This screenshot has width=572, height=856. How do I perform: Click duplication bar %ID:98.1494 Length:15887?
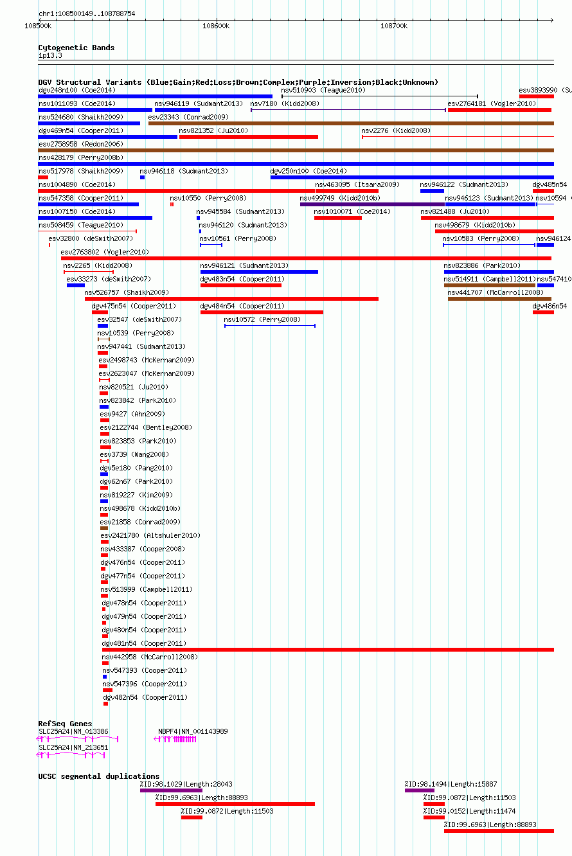point(420,790)
